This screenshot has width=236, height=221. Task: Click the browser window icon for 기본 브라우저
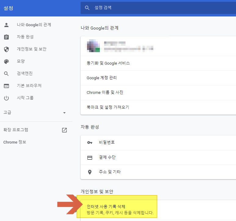6,86
